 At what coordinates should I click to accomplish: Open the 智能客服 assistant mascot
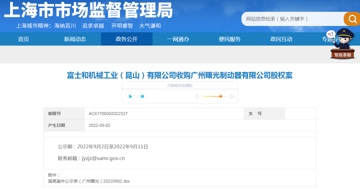pos(342,44)
